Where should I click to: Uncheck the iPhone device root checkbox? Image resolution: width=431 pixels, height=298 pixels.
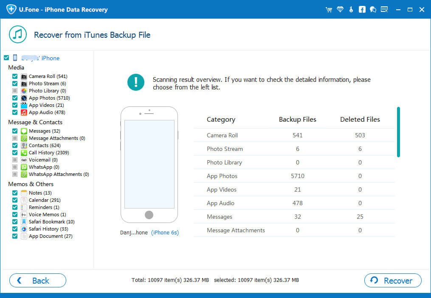[x=6, y=58]
